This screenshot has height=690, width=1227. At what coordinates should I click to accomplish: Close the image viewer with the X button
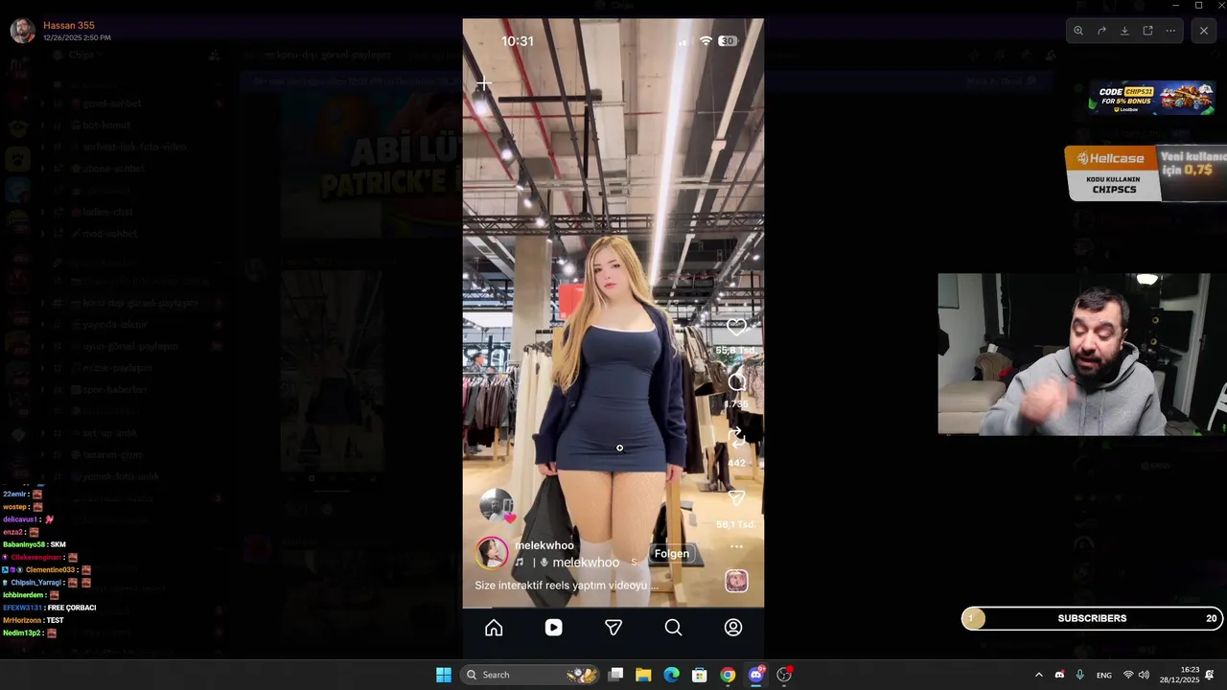(x=1204, y=31)
